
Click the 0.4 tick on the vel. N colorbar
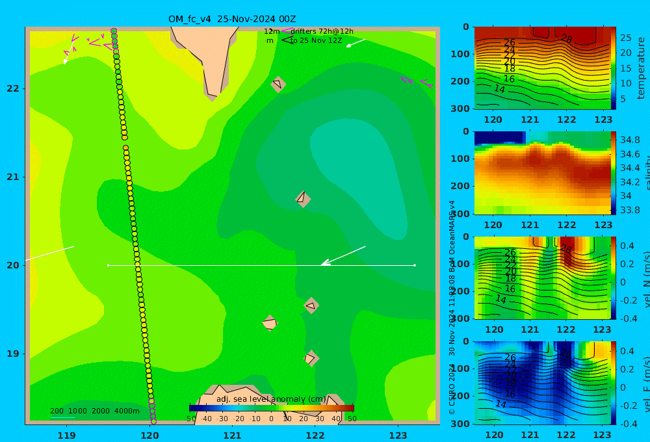click(x=627, y=246)
